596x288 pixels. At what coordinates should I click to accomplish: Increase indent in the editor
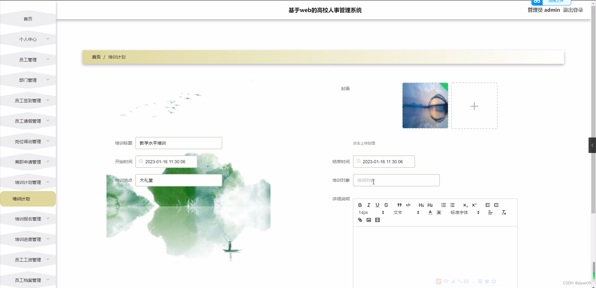(x=496, y=205)
